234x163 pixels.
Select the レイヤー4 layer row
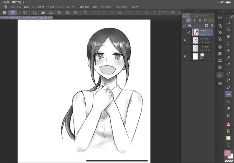point(198,40)
